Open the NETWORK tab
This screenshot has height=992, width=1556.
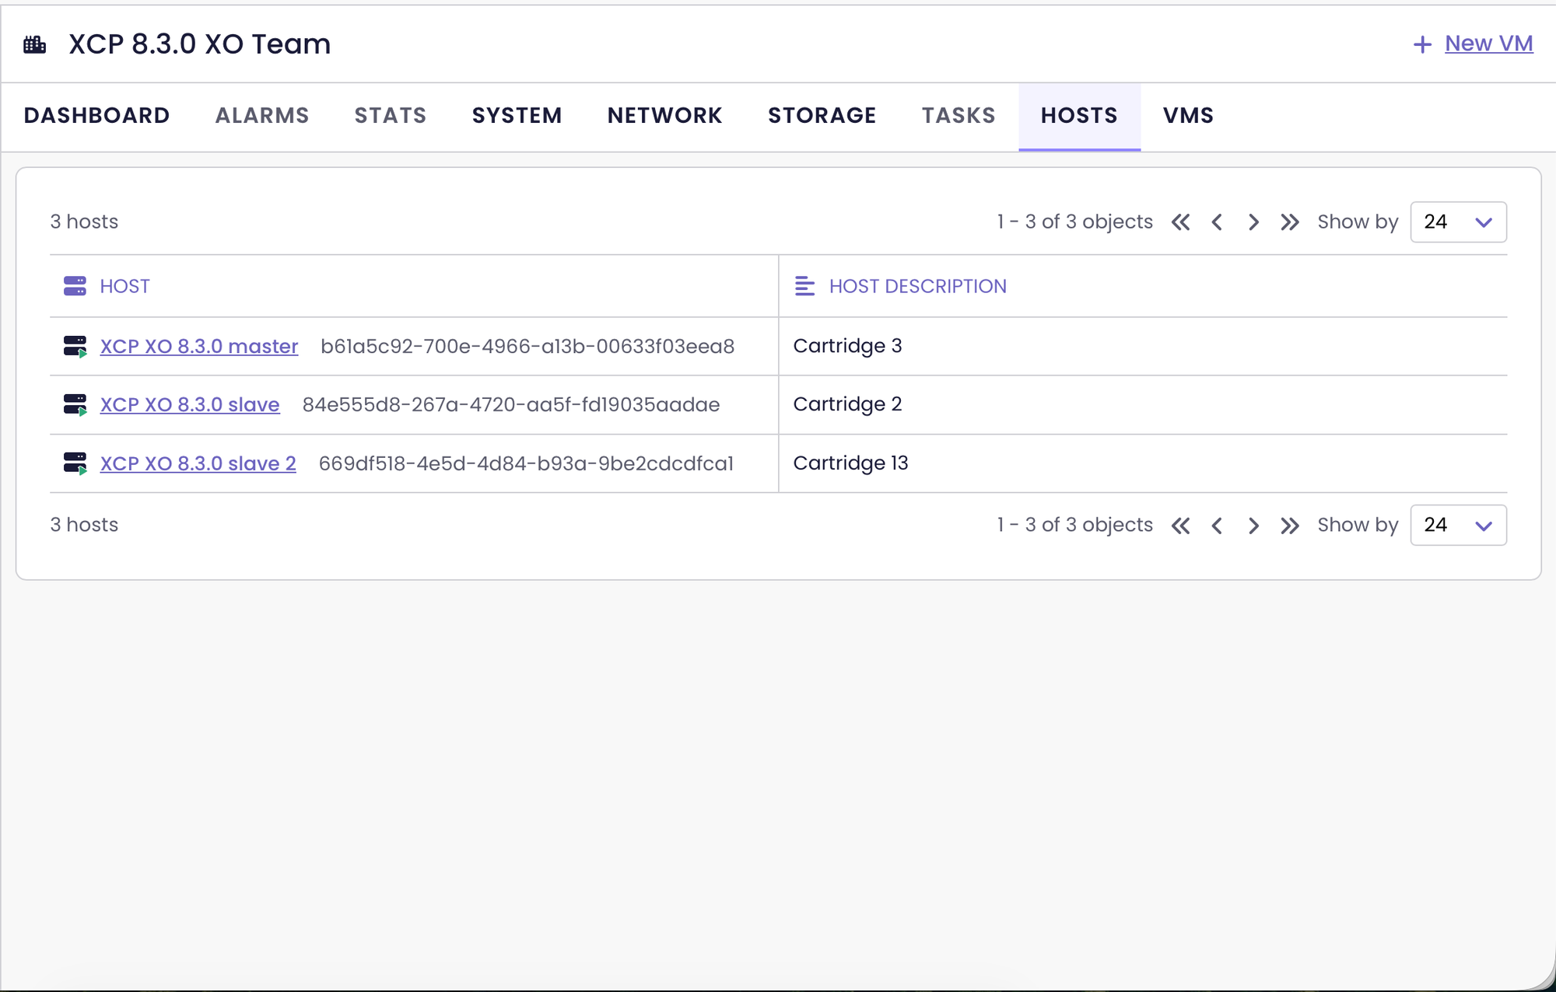coord(664,116)
